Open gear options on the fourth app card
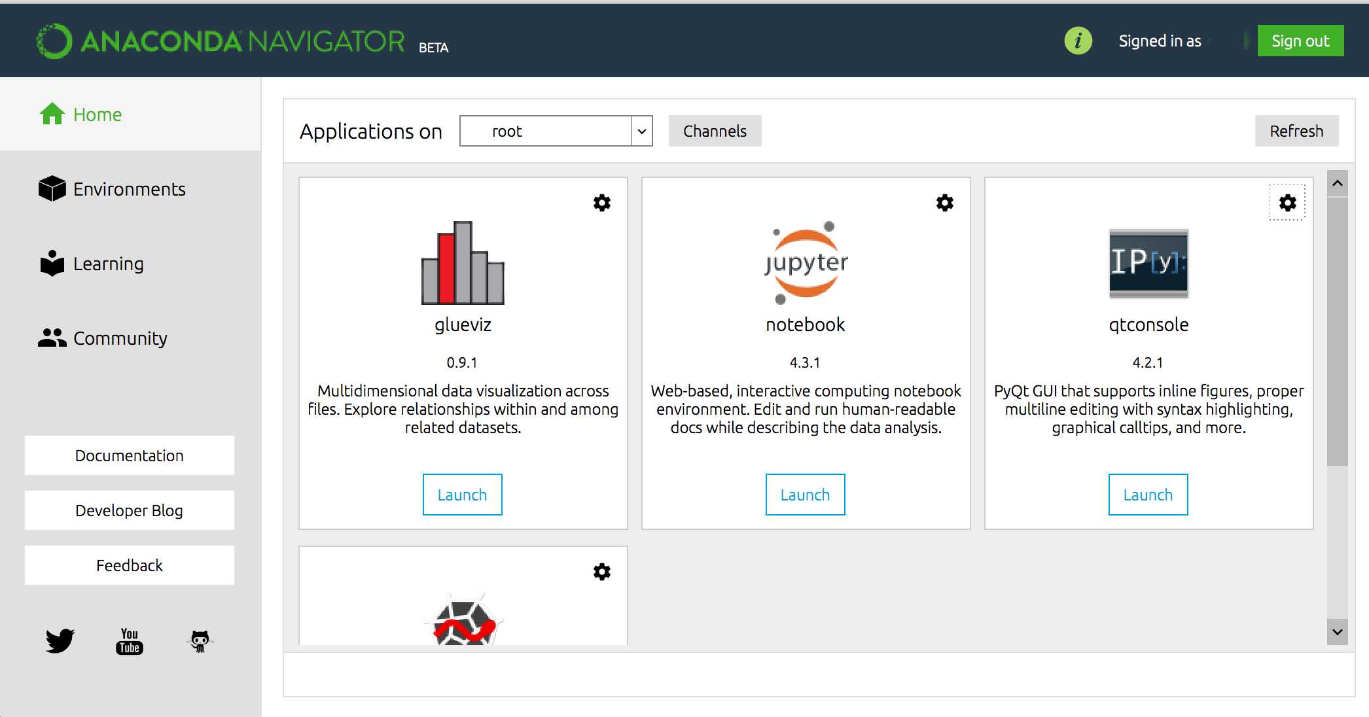 click(602, 572)
